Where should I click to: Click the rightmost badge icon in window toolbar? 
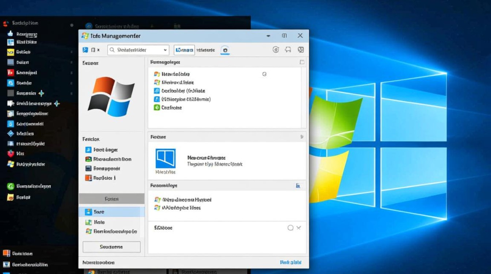(301, 50)
